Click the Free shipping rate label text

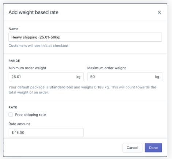coord(30,115)
